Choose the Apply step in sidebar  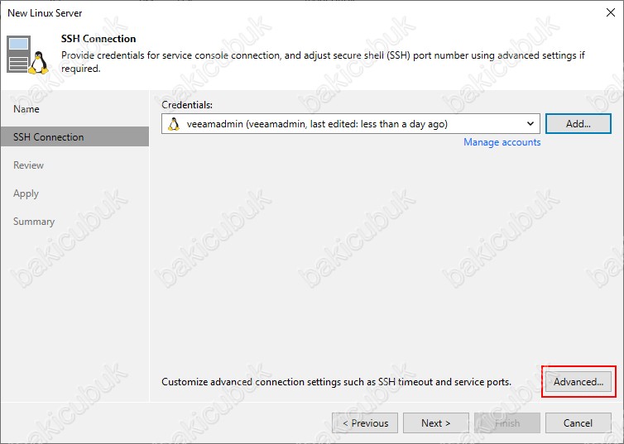26,193
